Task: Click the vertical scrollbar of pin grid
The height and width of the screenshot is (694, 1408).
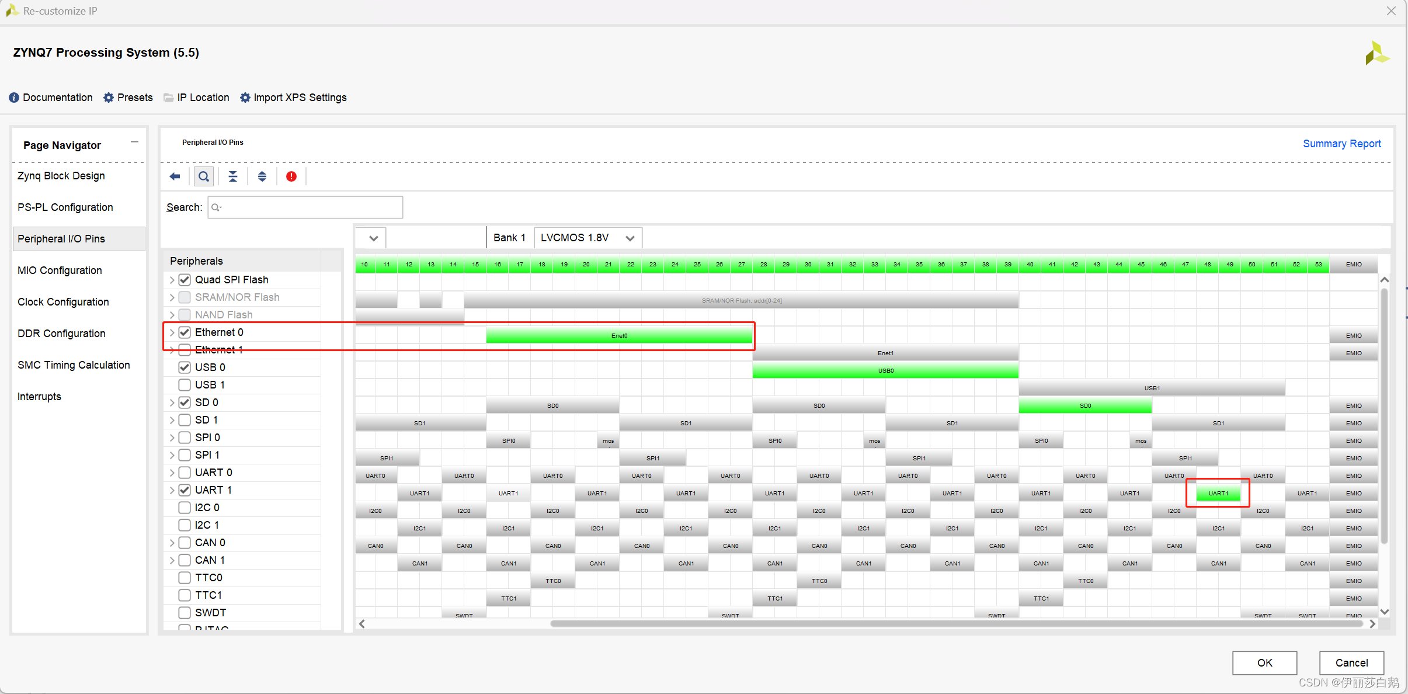Action: (1384, 415)
